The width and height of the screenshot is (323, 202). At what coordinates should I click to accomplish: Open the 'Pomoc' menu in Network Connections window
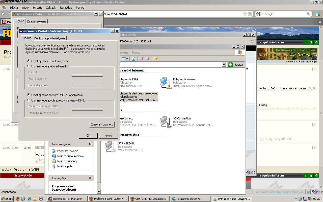pos(136,53)
